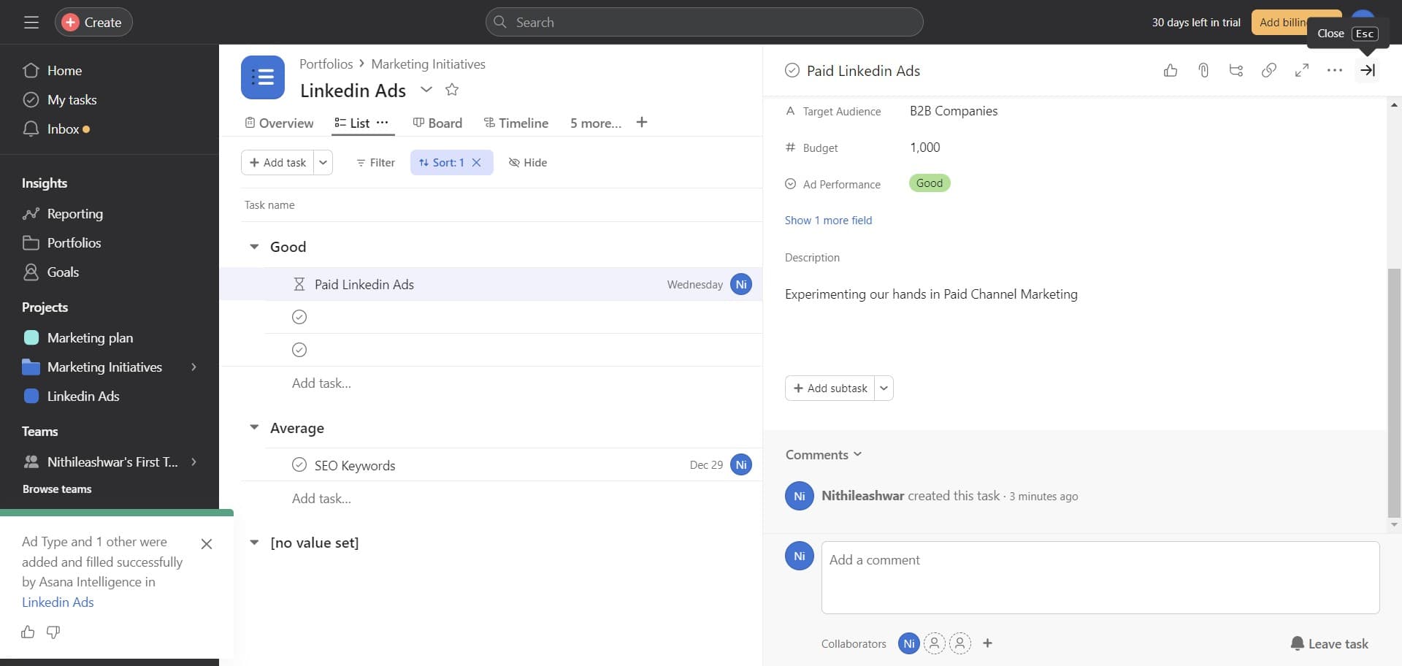The image size is (1402, 666).
Task: Collapse the Average section
Action: (x=254, y=428)
